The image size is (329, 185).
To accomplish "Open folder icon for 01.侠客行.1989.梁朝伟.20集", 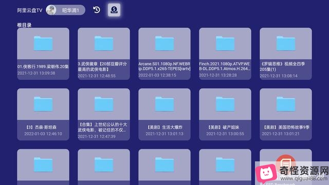I will [x=43, y=43].
